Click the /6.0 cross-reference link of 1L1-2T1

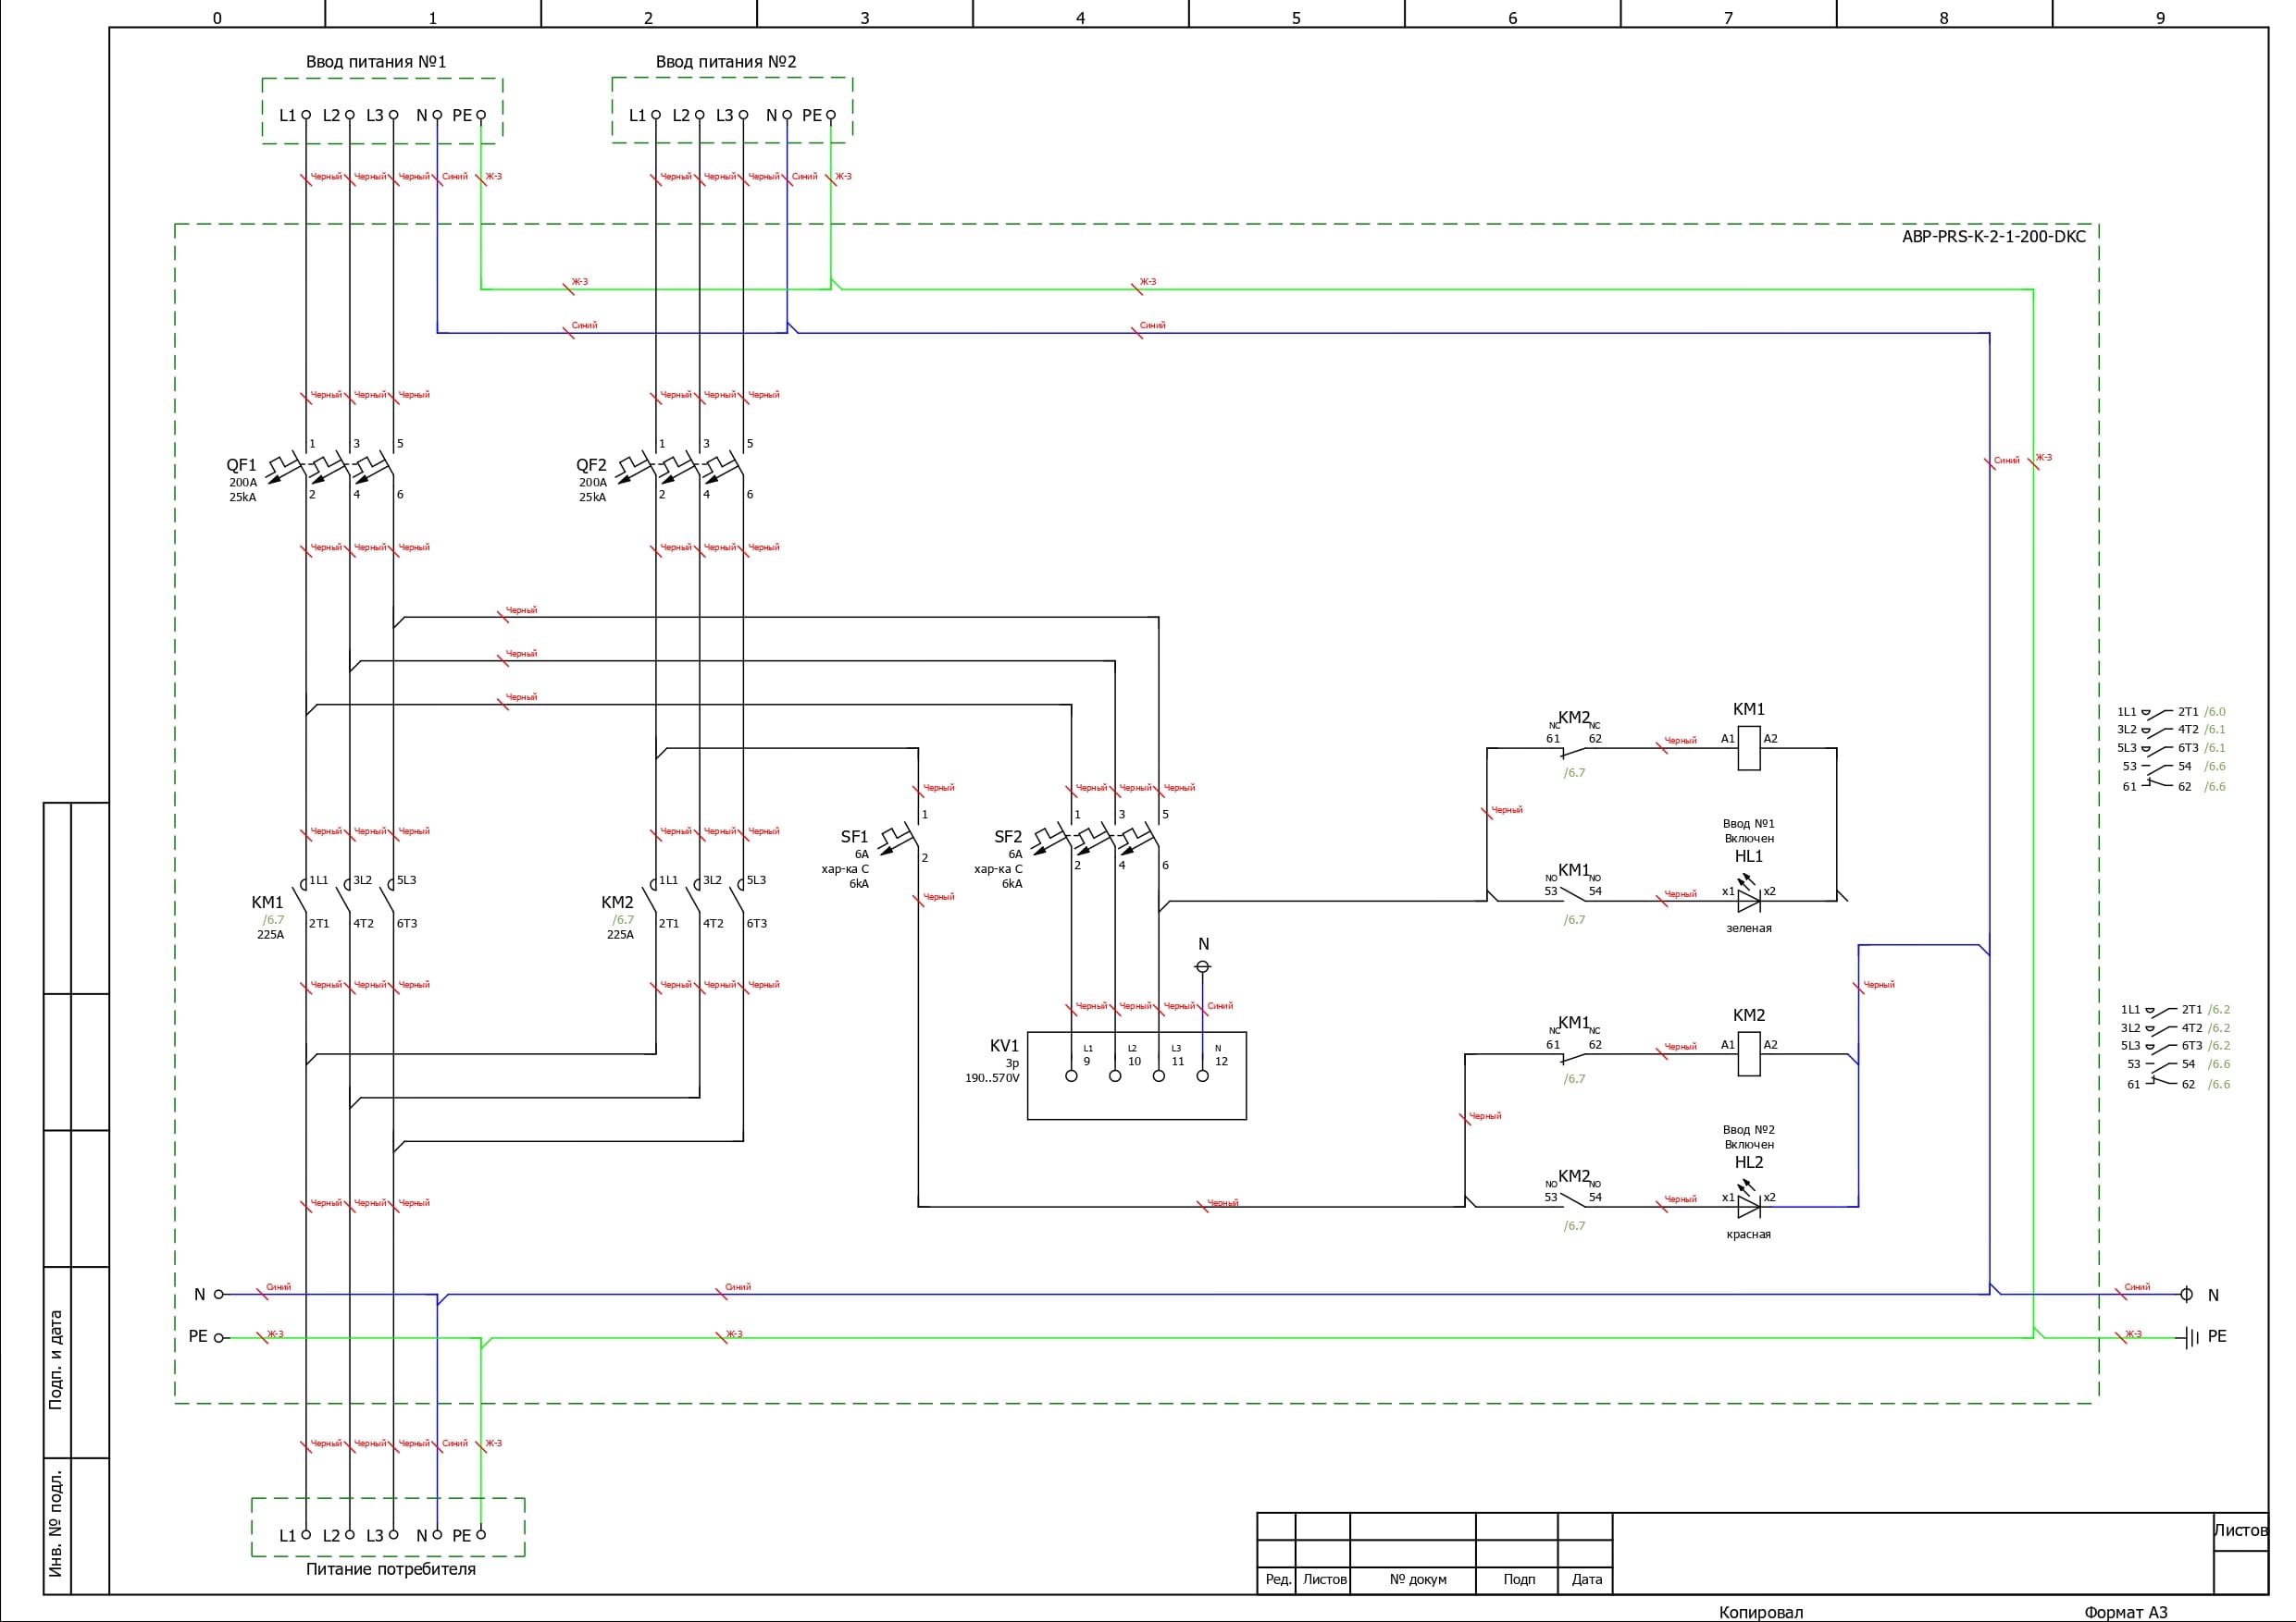click(x=2215, y=711)
